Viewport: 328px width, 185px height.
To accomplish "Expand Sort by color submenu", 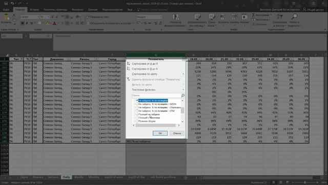I will (x=156, y=74).
